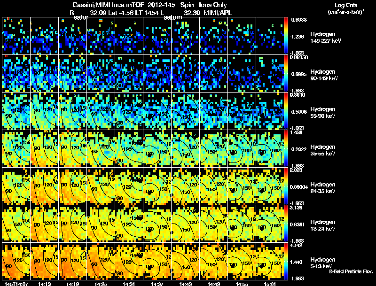Click the '4.742' colorbar maximum value
This screenshot has width=376, height=286.
(x=296, y=245)
